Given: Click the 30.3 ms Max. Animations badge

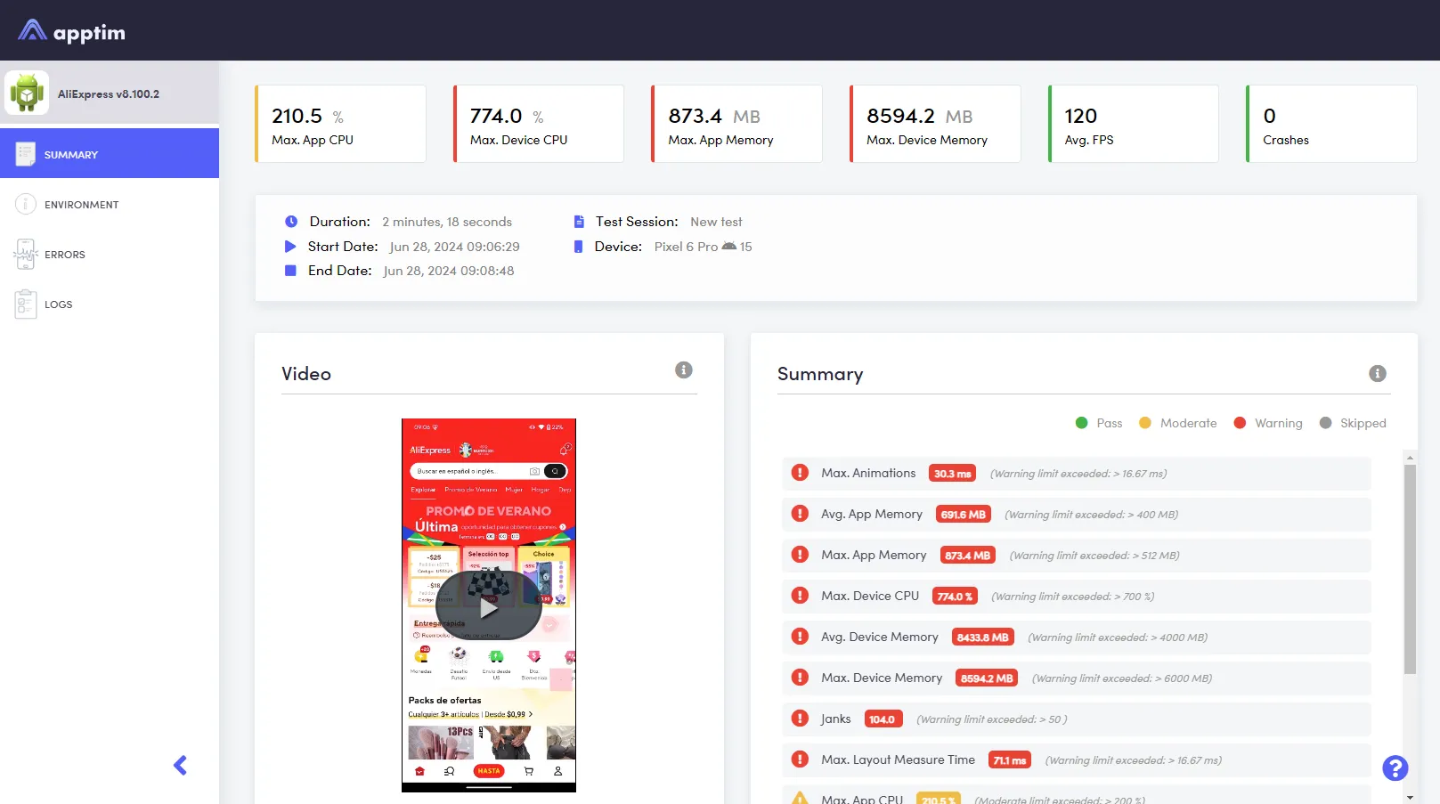Looking at the screenshot, I should coord(952,474).
